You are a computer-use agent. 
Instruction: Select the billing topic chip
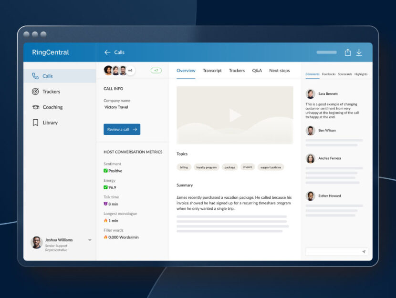(x=184, y=167)
